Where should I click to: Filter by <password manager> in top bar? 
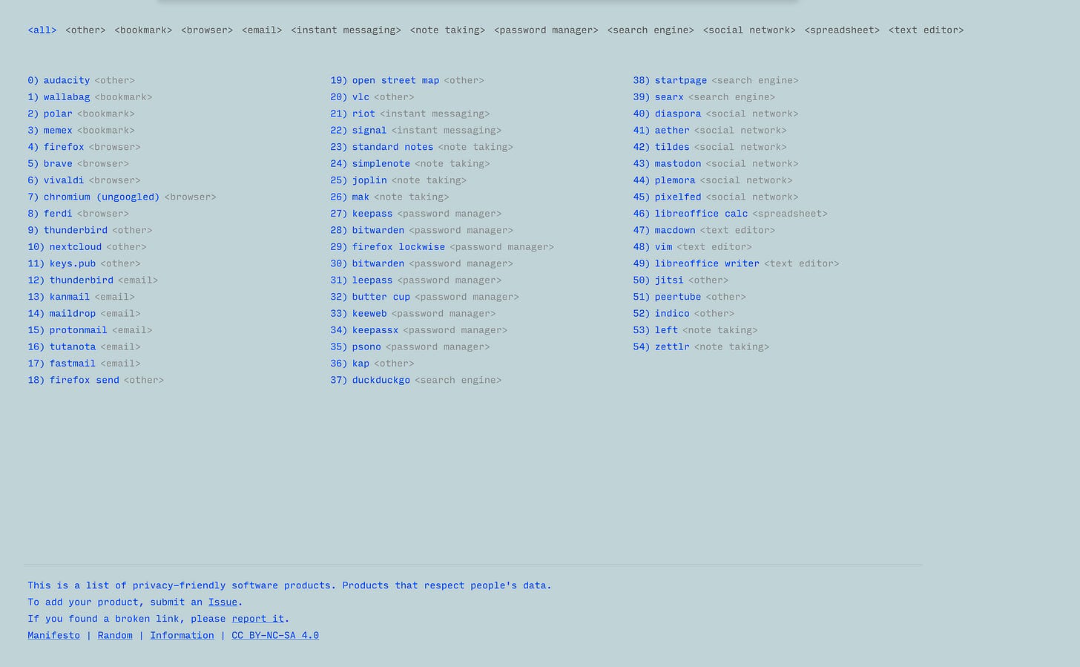click(546, 30)
